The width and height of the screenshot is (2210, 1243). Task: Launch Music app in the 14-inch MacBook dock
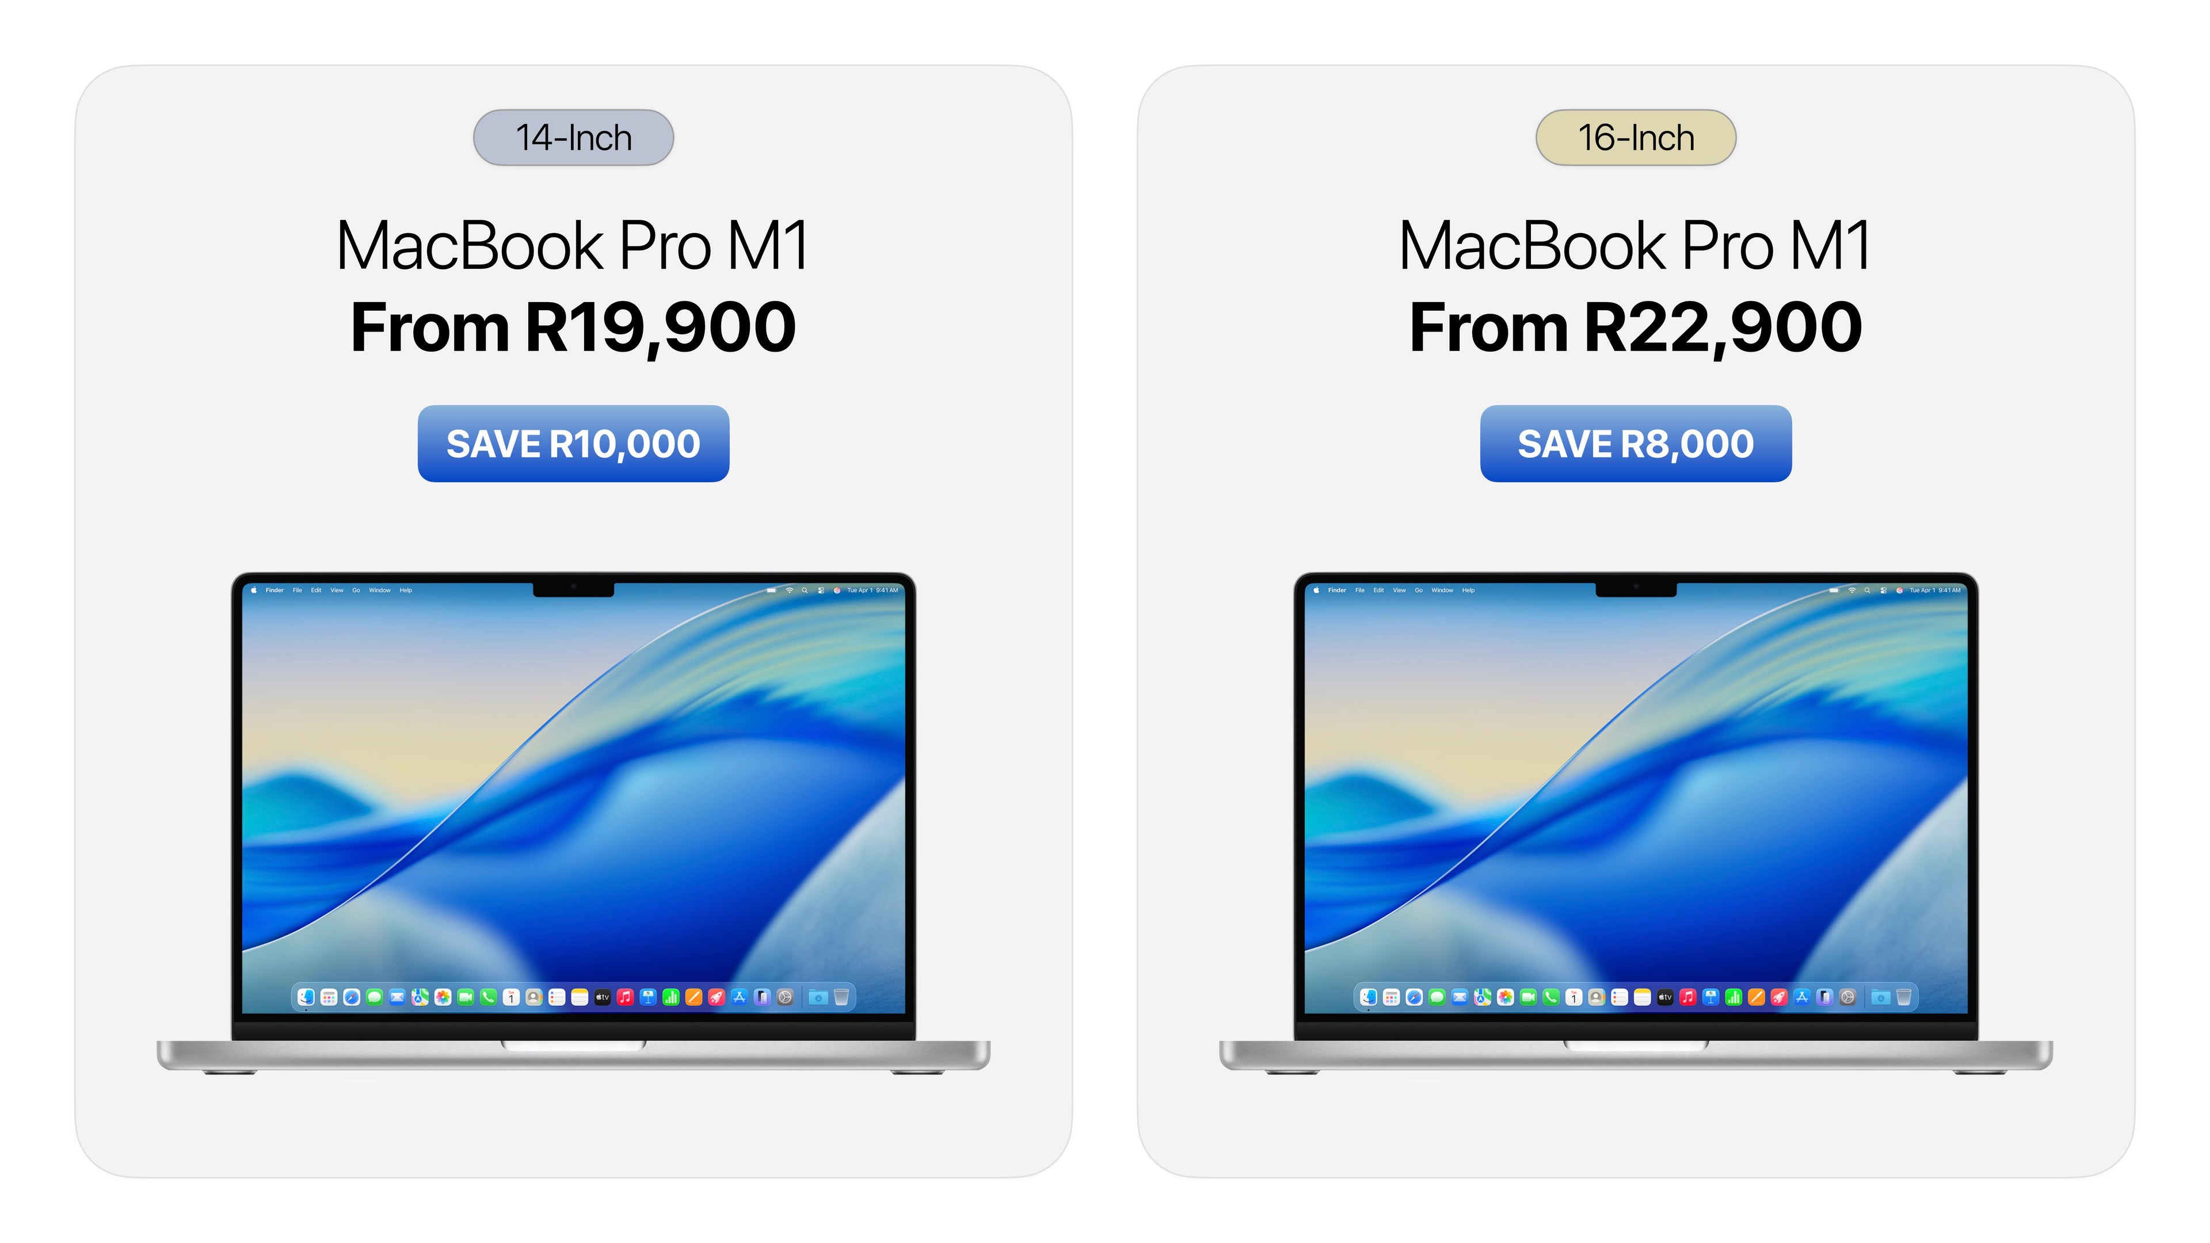tap(626, 997)
